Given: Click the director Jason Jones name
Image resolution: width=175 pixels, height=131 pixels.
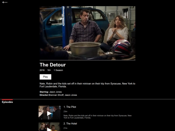Looking at the screenshot, I should [x=71, y=95].
